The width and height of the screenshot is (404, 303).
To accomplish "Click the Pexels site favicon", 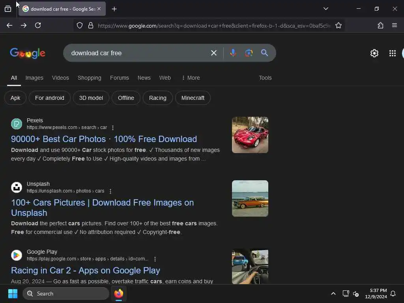I will [17, 124].
